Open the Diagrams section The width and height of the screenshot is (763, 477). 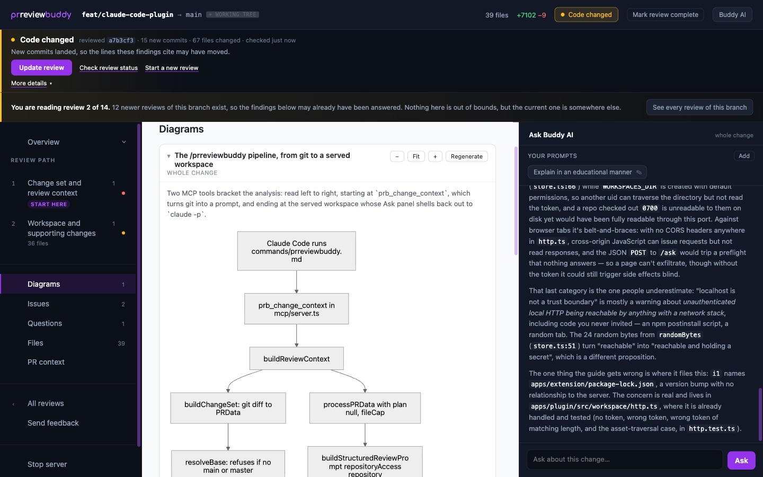(x=68, y=284)
